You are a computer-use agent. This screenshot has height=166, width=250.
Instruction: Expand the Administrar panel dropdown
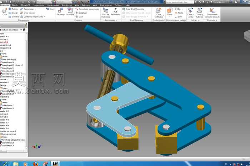tap(116, 20)
